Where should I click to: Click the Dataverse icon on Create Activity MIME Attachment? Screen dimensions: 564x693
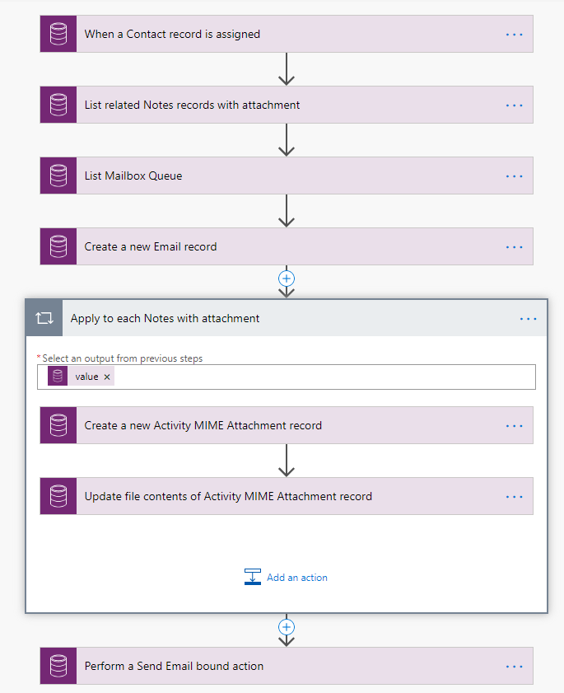tap(58, 425)
